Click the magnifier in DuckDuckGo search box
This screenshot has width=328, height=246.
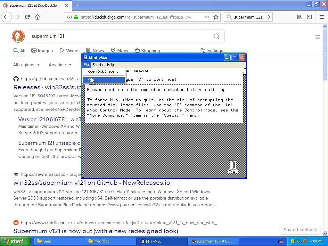tap(217, 37)
